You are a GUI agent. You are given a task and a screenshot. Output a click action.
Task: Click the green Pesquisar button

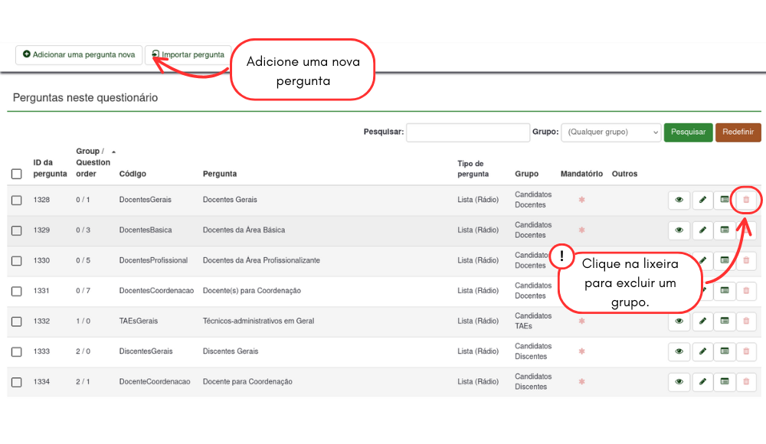[688, 132]
